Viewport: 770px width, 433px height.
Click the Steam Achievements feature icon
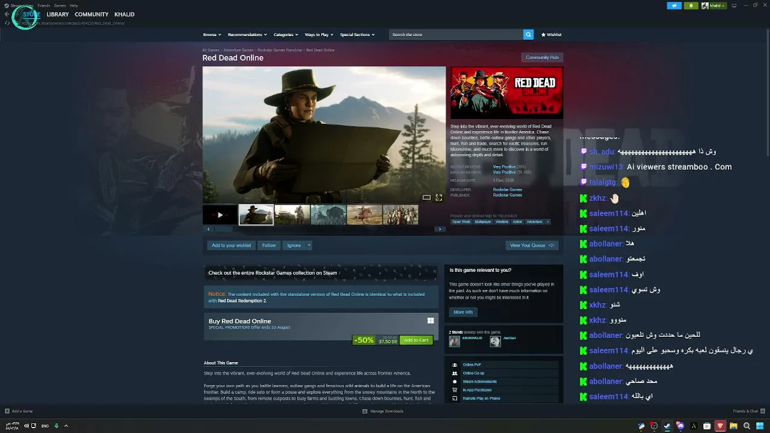[455, 381]
